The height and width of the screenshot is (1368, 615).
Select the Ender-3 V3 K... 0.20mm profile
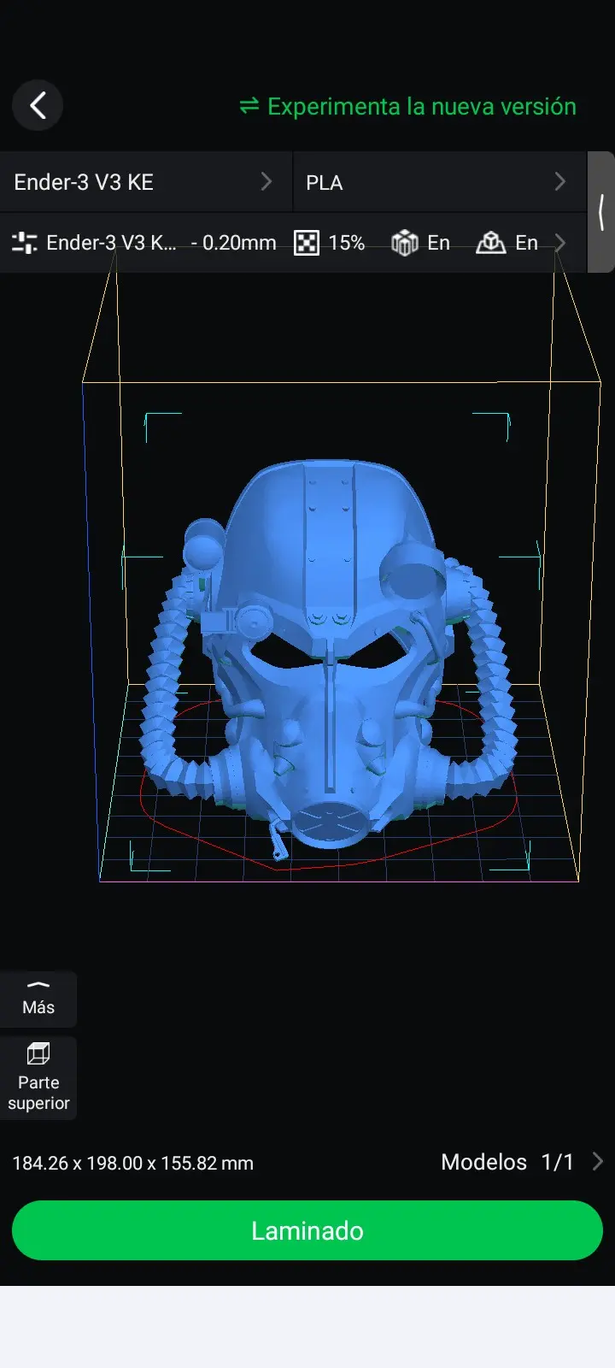161,243
